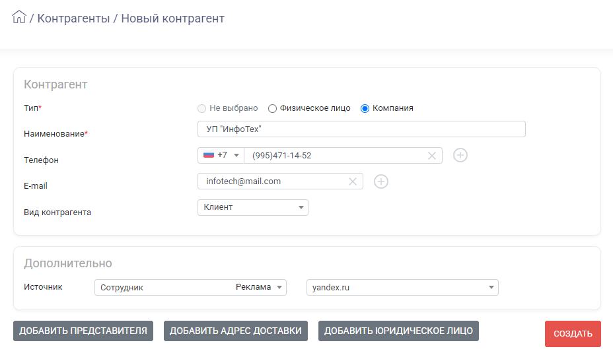Image resolution: width=613 pixels, height=359 pixels.
Task: Add another e-mail with plus icon
Action: click(380, 181)
